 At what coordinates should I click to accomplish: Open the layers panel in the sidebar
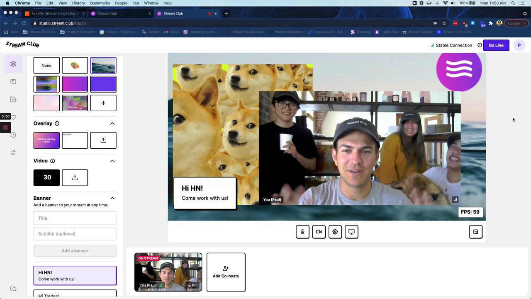(13, 64)
